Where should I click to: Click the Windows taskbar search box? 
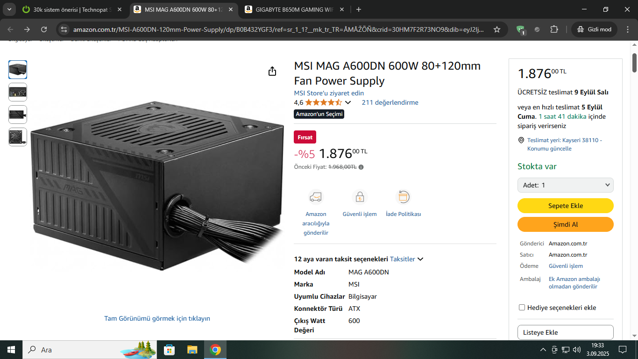89,350
